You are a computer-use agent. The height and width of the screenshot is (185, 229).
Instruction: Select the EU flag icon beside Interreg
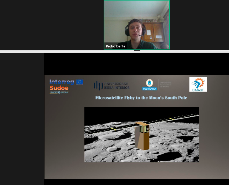(x=79, y=82)
